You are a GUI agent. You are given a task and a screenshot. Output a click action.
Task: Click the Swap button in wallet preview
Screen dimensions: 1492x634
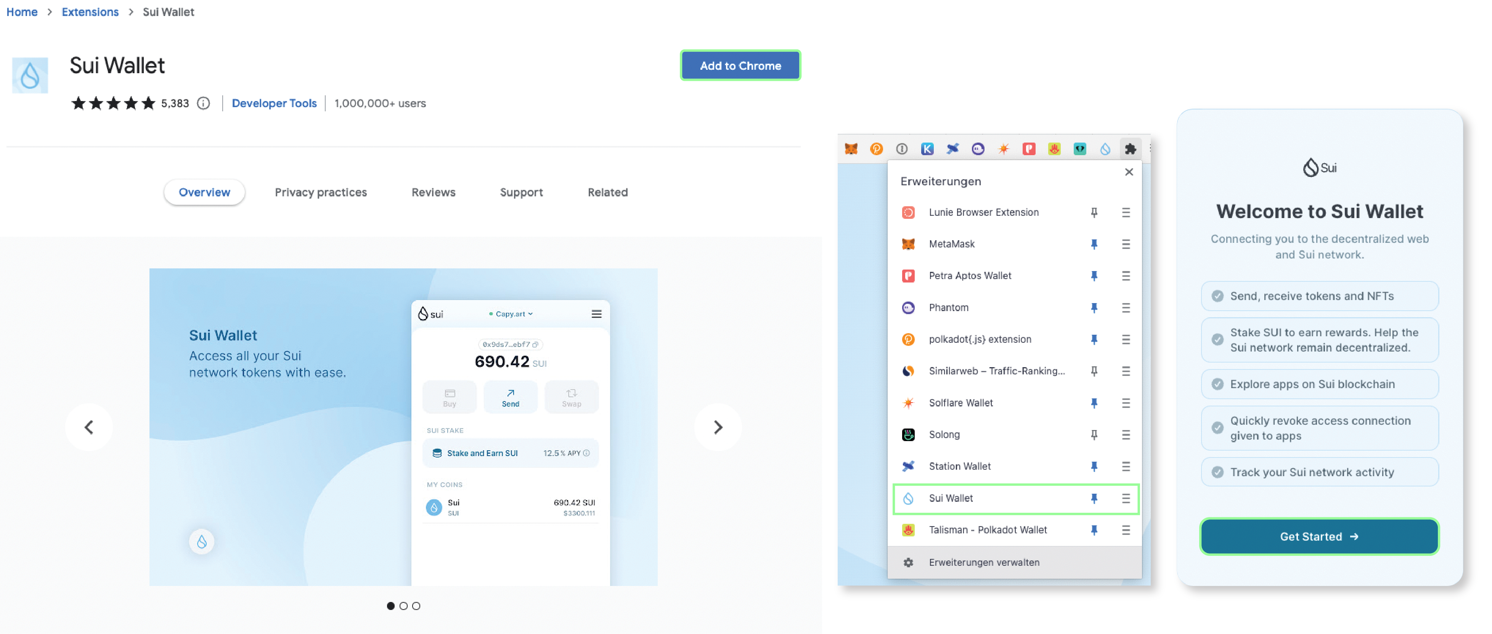coord(571,398)
